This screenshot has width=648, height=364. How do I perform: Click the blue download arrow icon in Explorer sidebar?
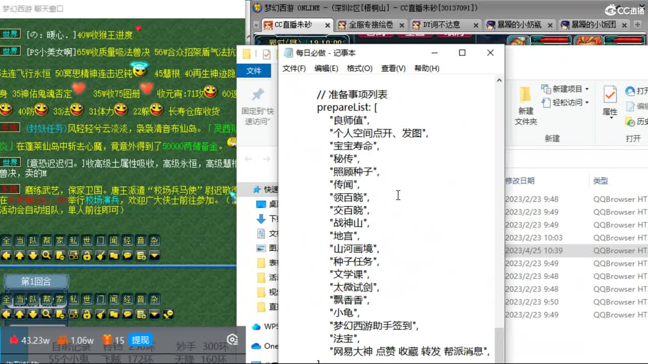click(261, 218)
